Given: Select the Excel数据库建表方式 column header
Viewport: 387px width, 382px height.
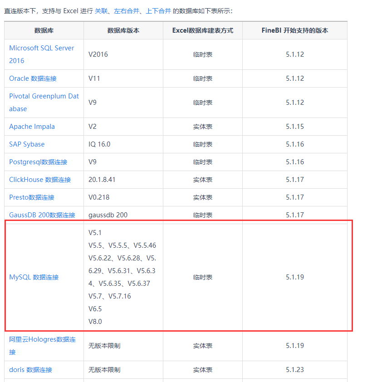Looking at the screenshot, I should pos(203,30).
